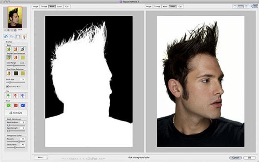
Task: Switch right pane to Image tab
Action: (149, 7)
